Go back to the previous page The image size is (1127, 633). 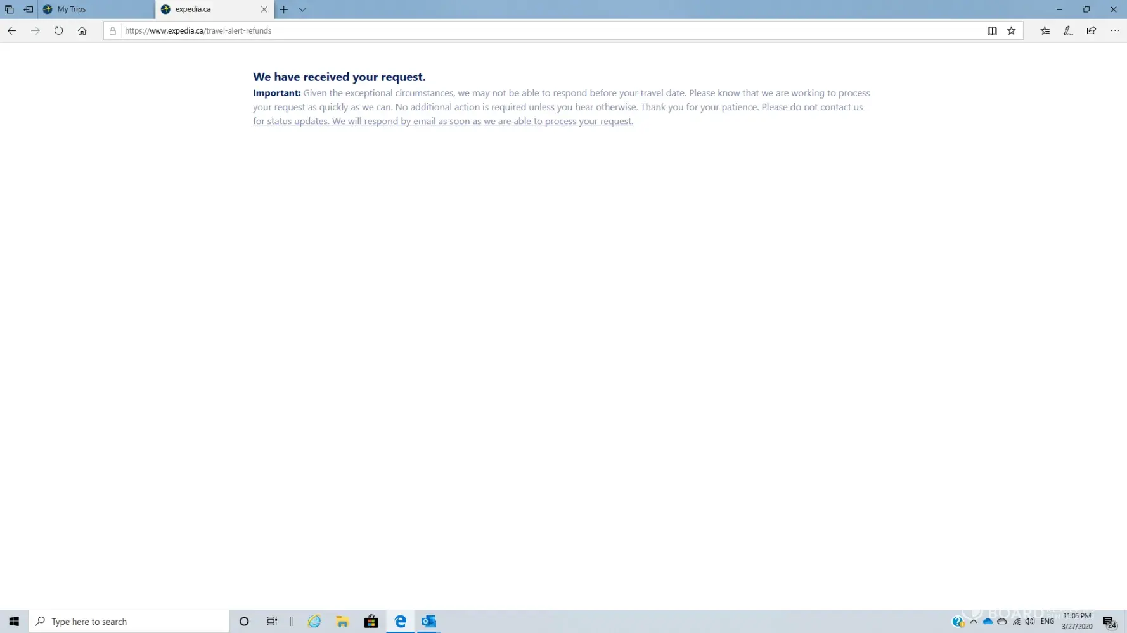pos(12,30)
